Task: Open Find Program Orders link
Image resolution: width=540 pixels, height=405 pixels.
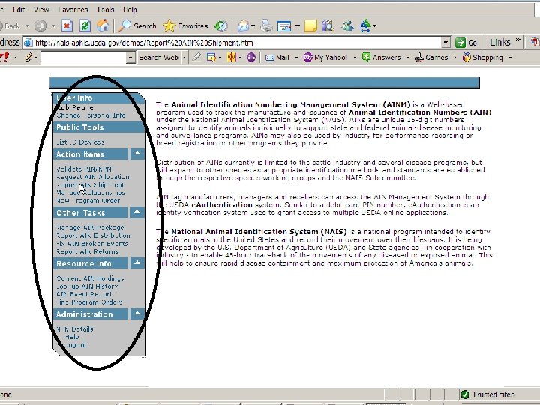Action: click(89, 302)
